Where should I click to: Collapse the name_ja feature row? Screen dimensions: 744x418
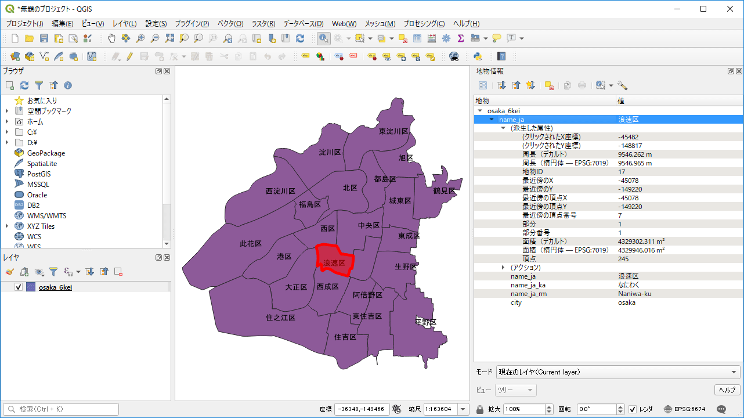[x=492, y=119]
